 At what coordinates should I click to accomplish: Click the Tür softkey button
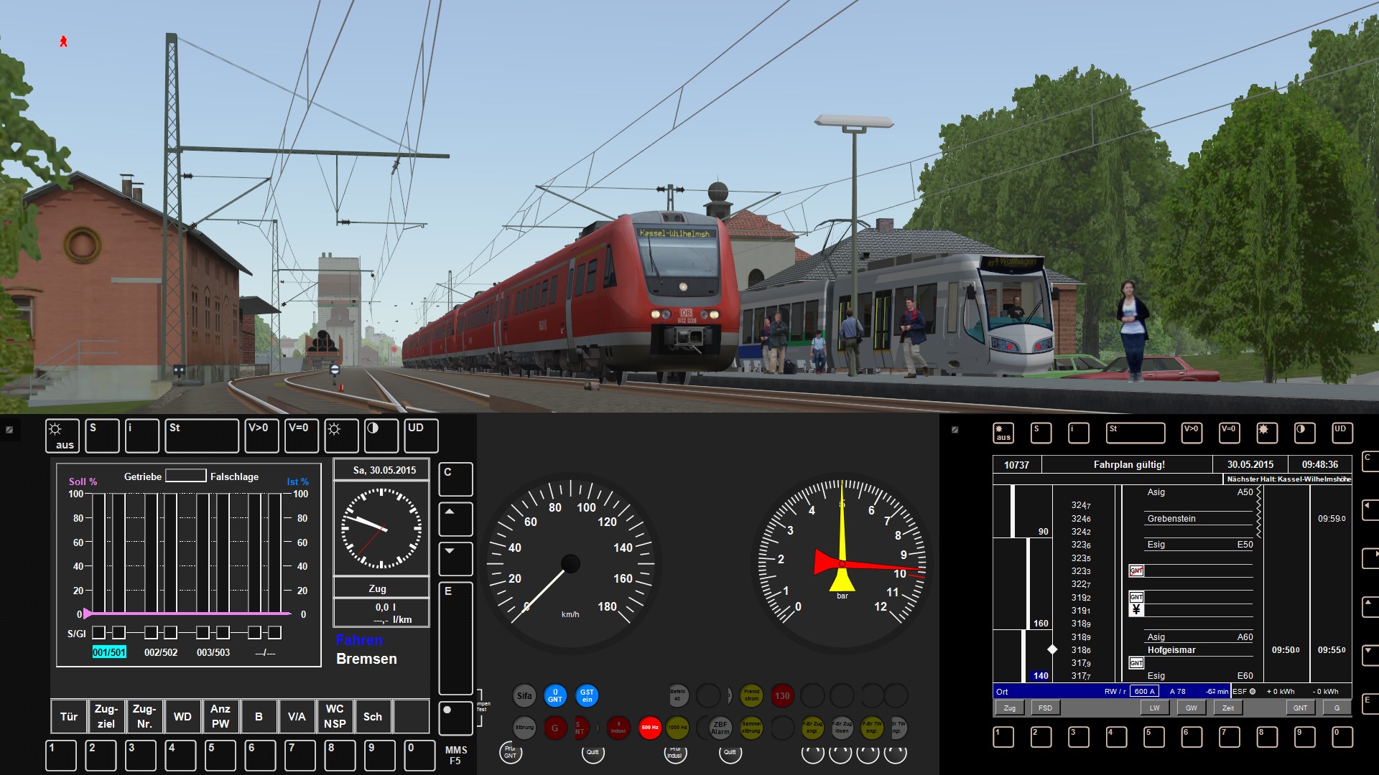pos(69,716)
